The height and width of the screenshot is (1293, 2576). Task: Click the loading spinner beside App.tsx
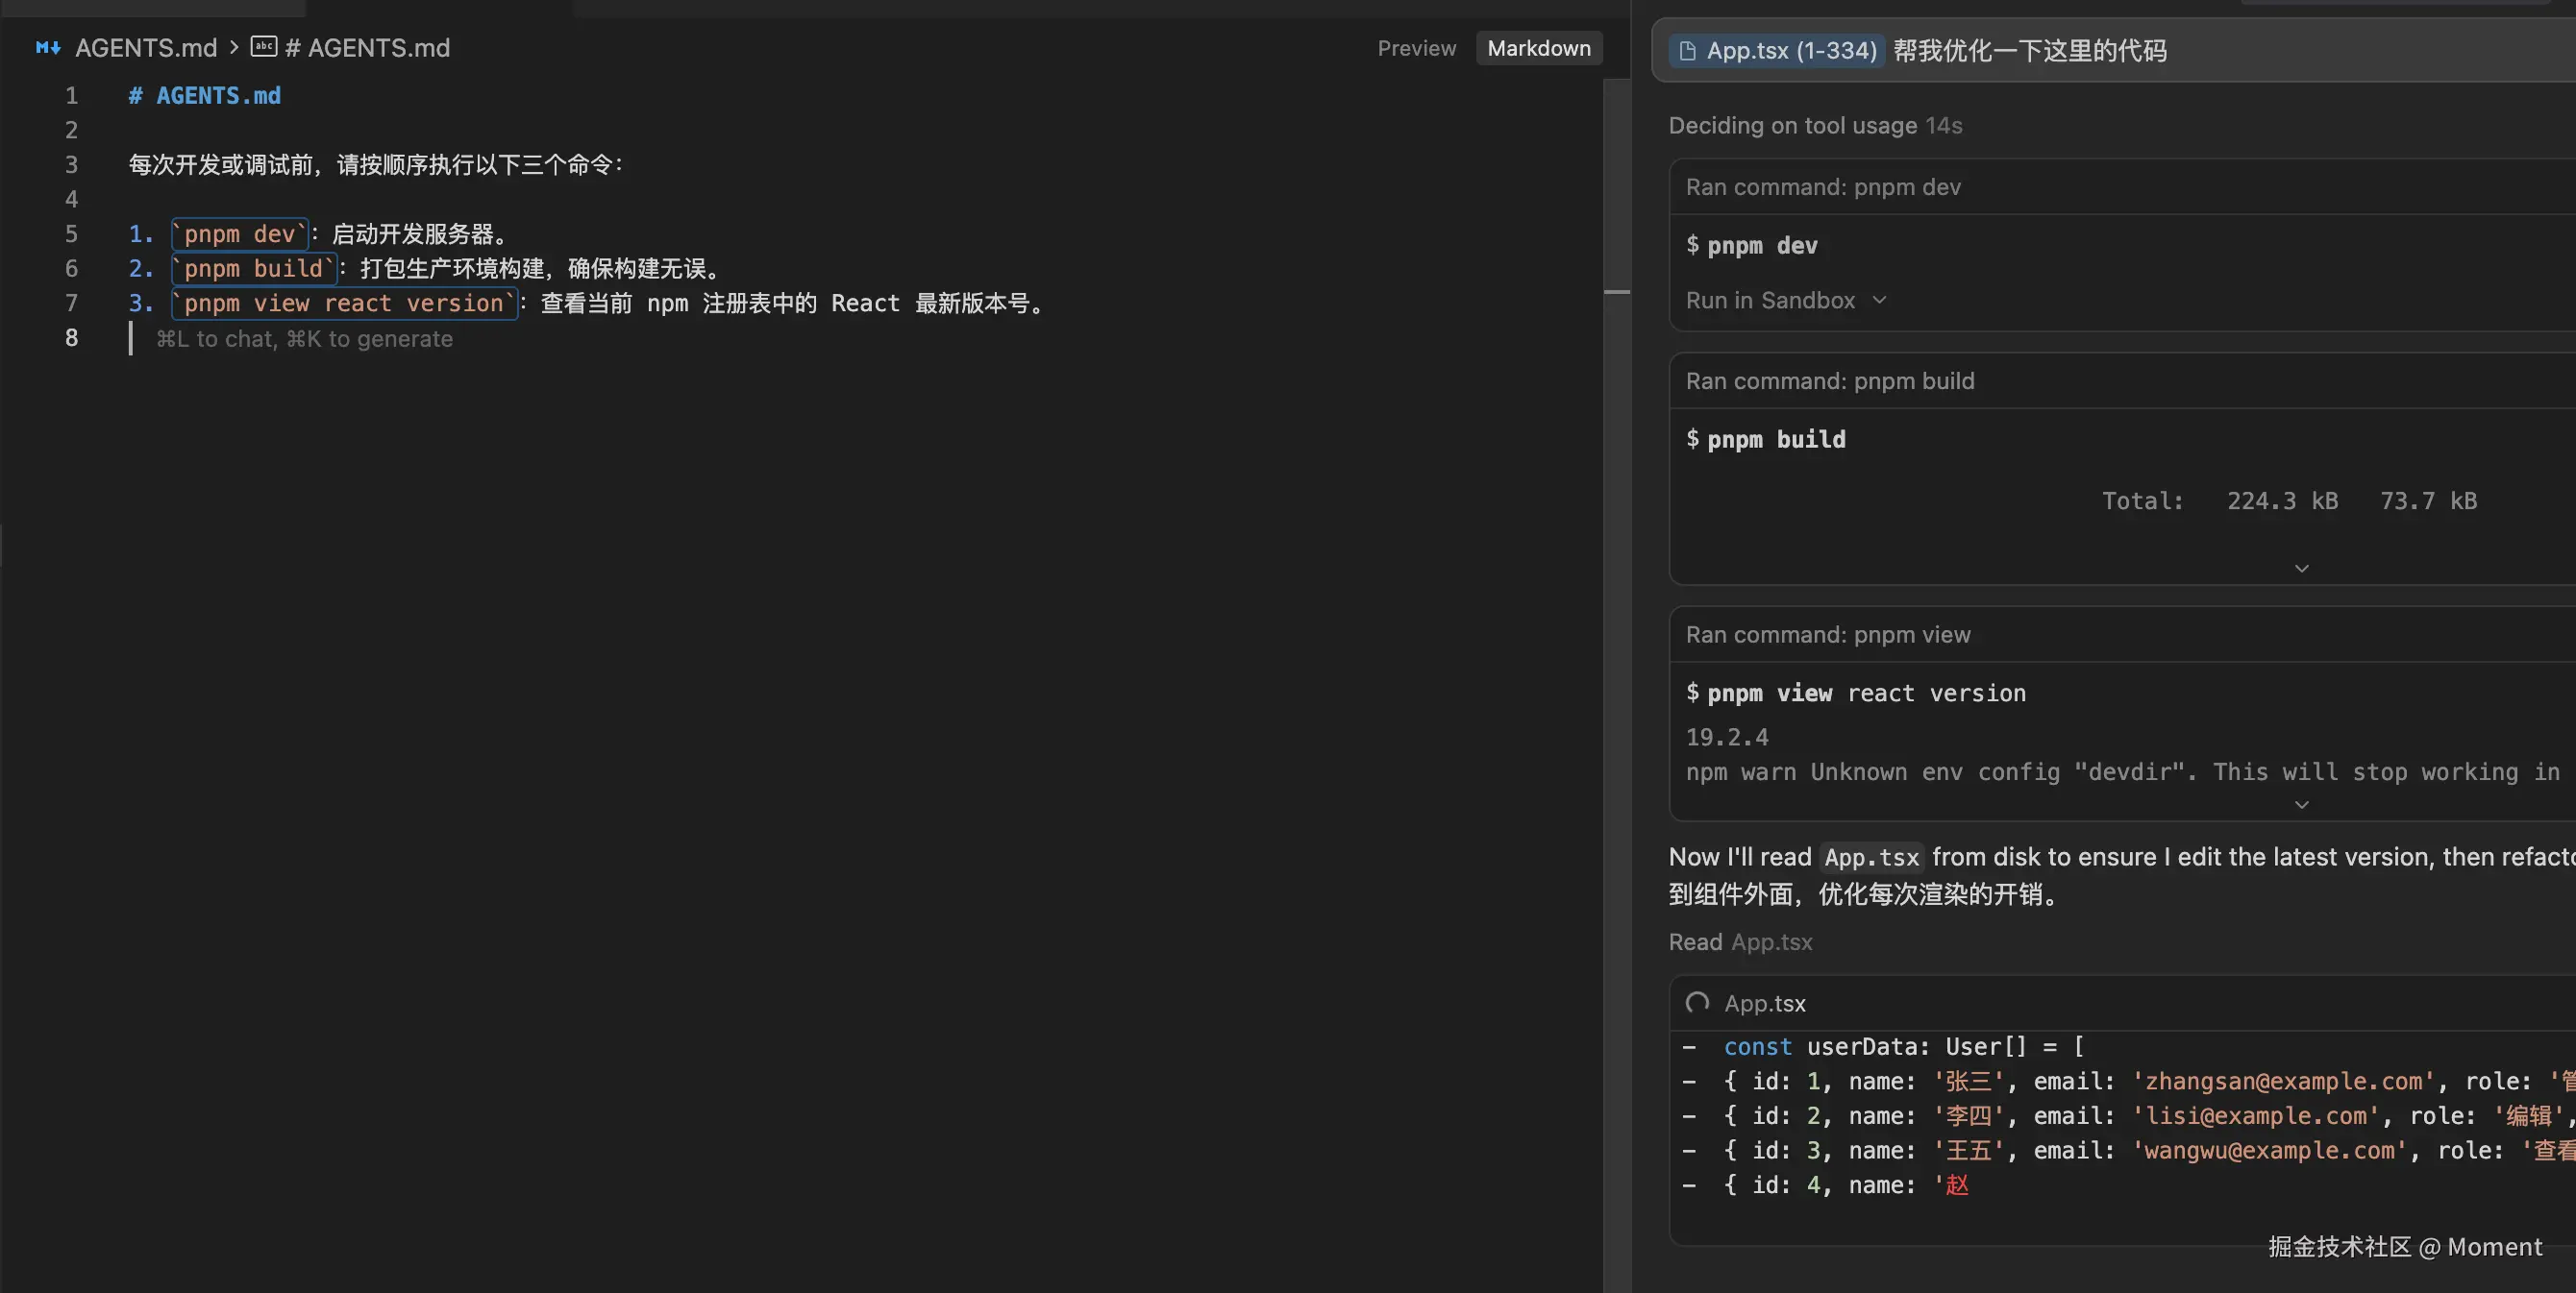point(1697,1002)
